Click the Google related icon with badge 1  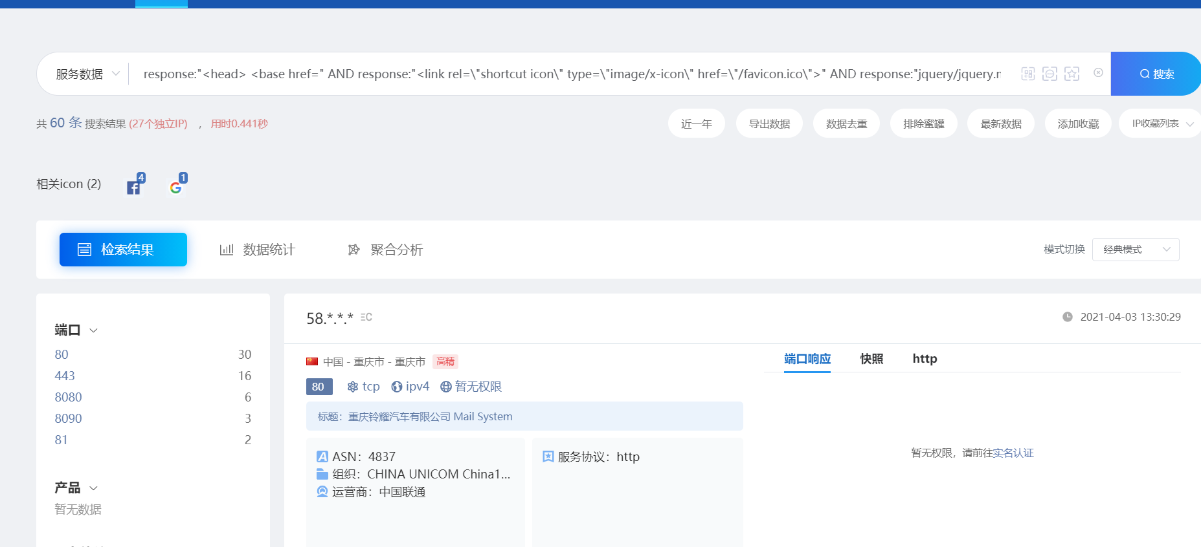coord(176,187)
